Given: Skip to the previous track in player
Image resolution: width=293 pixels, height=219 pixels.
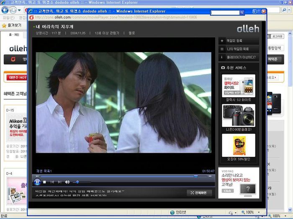Looking at the screenshot, I should pyautogui.click(x=52, y=182).
